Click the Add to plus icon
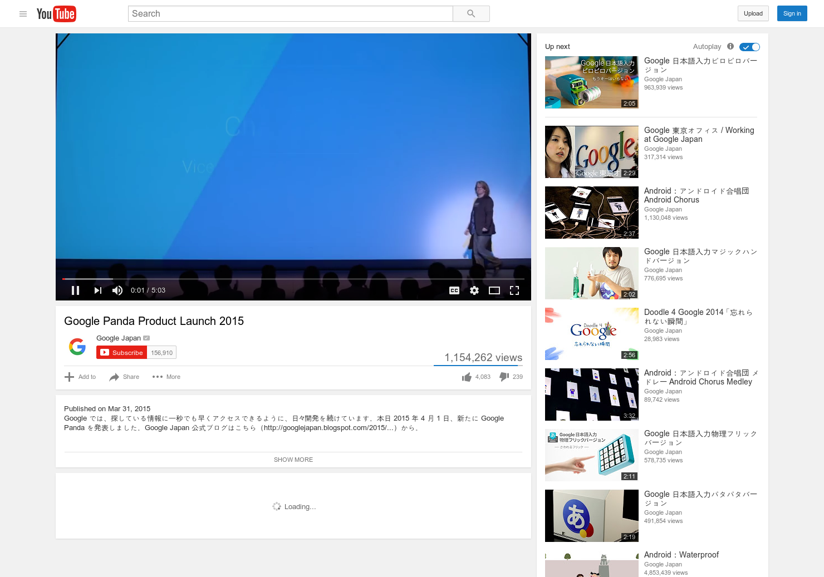Image resolution: width=824 pixels, height=577 pixels. pyautogui.click(x=69, y=377)
